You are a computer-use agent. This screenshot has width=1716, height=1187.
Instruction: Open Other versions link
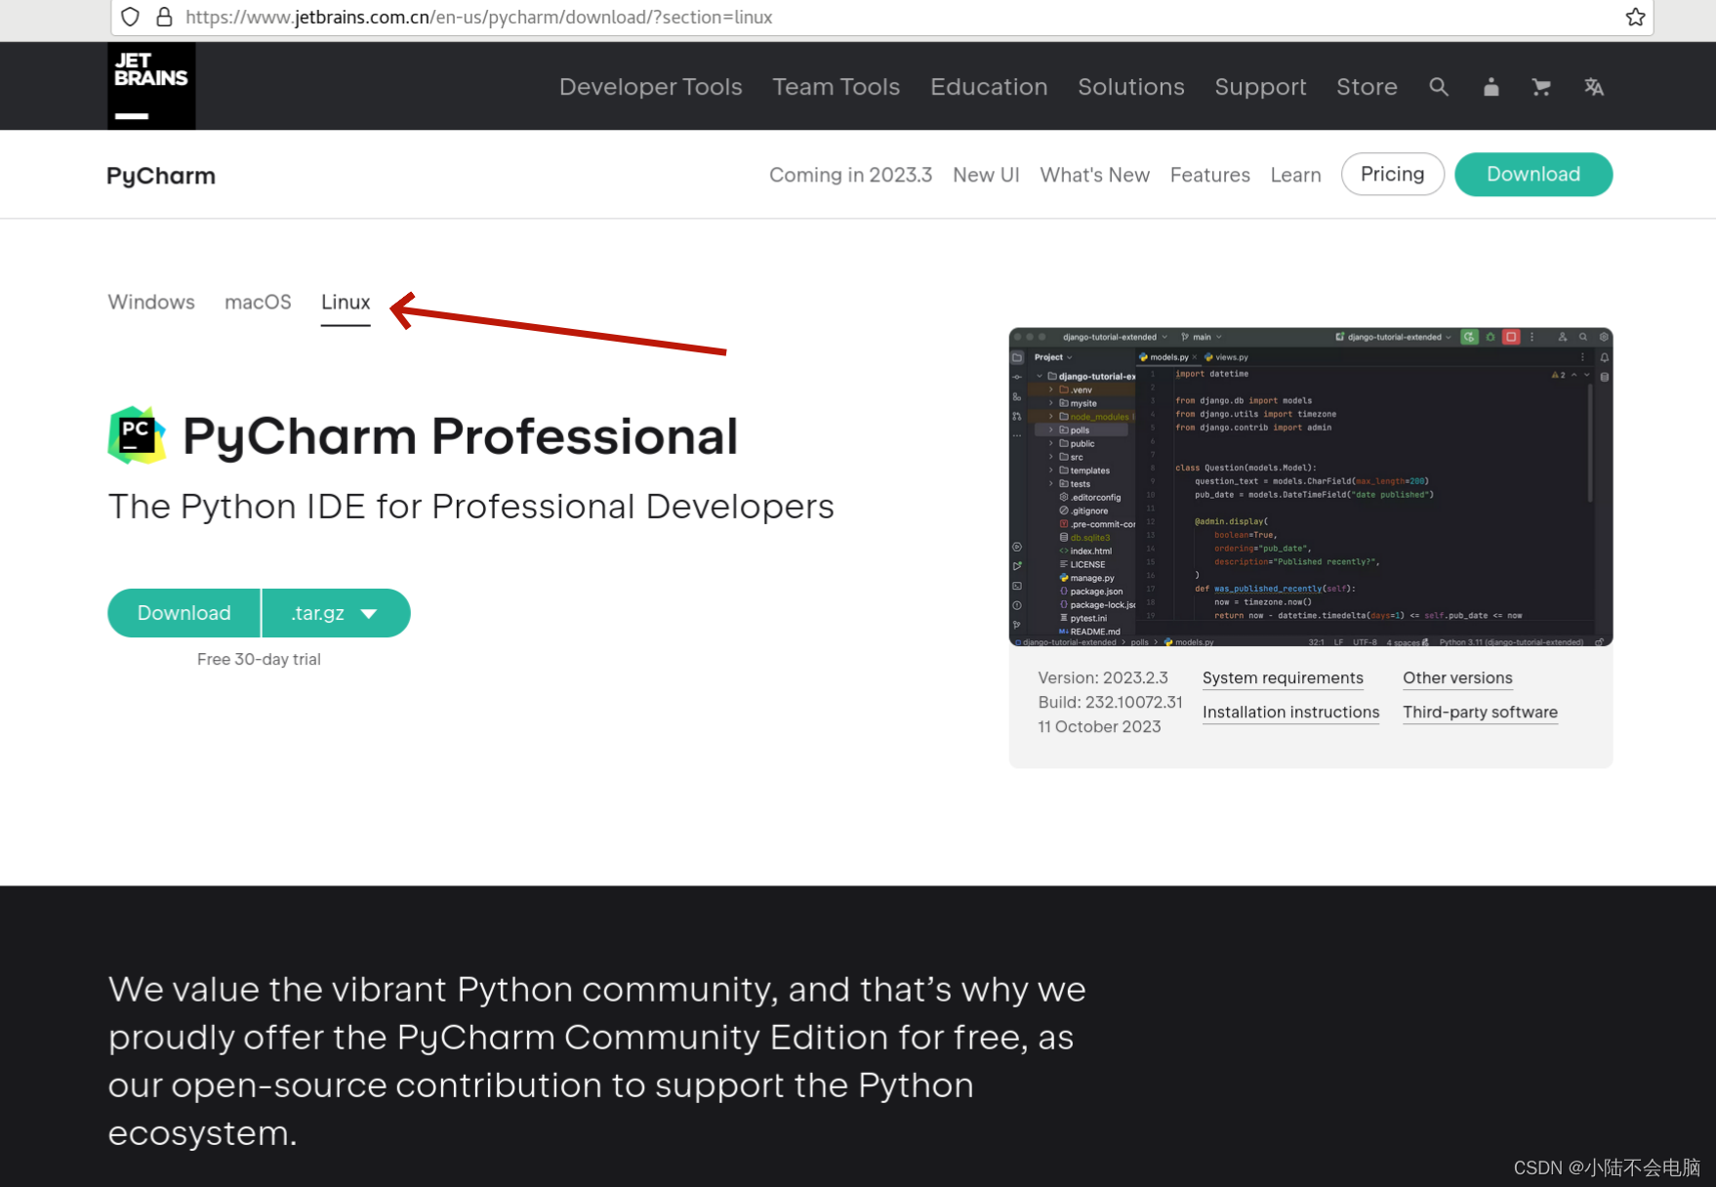(1457, 677)
